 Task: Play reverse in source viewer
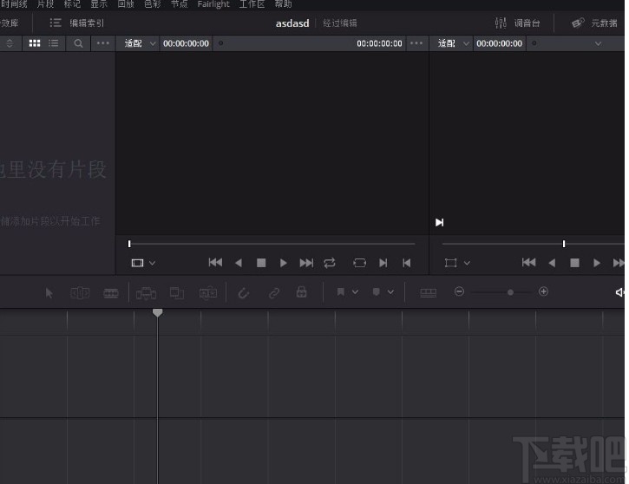(239, 263)
